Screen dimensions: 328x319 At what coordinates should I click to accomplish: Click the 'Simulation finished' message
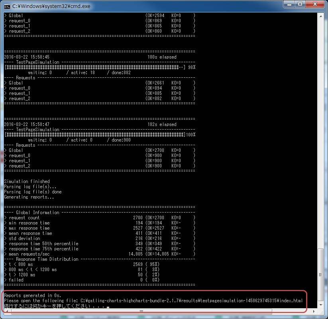[27, 181]
